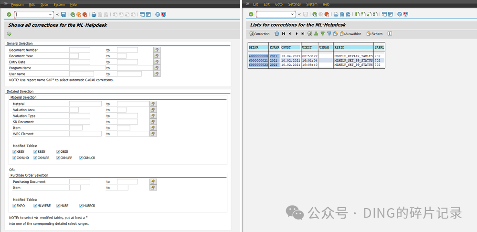Image resolution: width=477 pixels, height=232 pixels.
Task: Toggle the CKMLPP checkbox
Action: 58,158
